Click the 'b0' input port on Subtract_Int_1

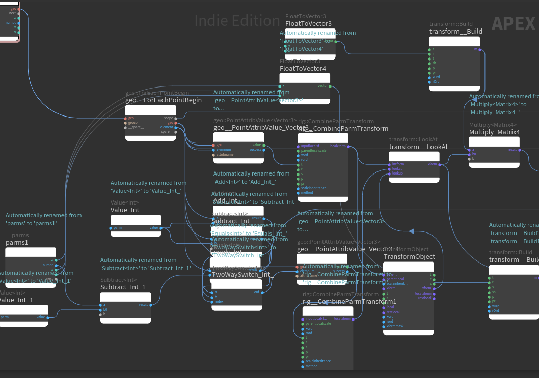(x=100, y=310)
